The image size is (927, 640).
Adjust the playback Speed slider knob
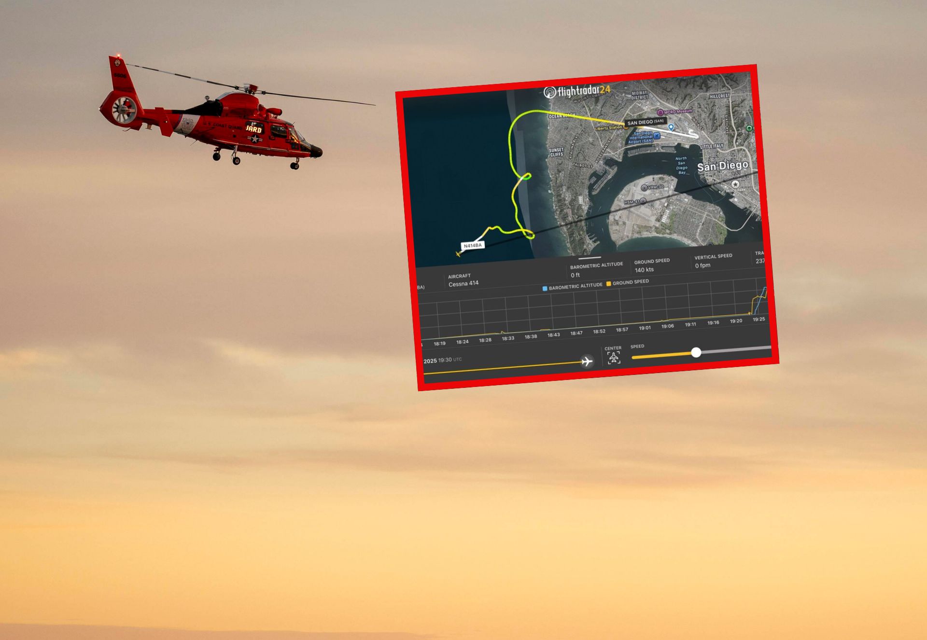tap(696, 352)
